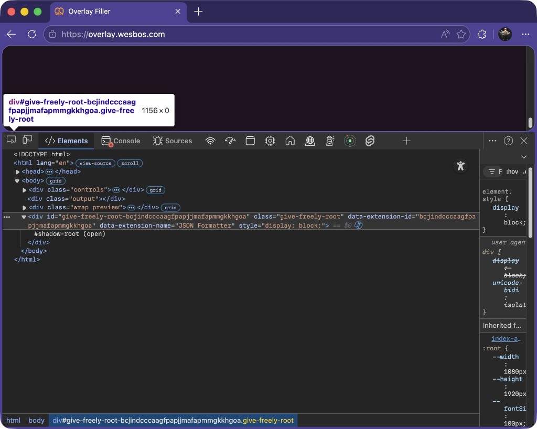Open the Svelte devtools panel
Screen dimensions: 537x429
pyautogui.click(x=370, y=141)
